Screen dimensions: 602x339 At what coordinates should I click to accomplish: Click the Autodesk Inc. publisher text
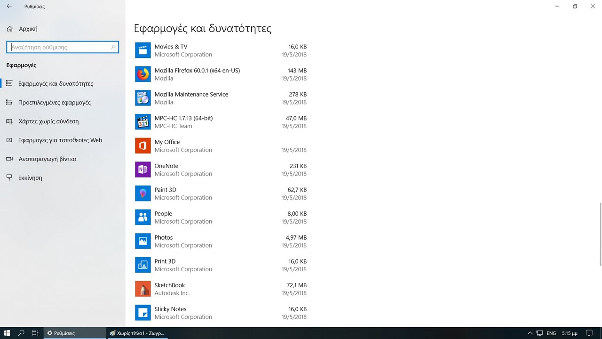click(172, 293)
